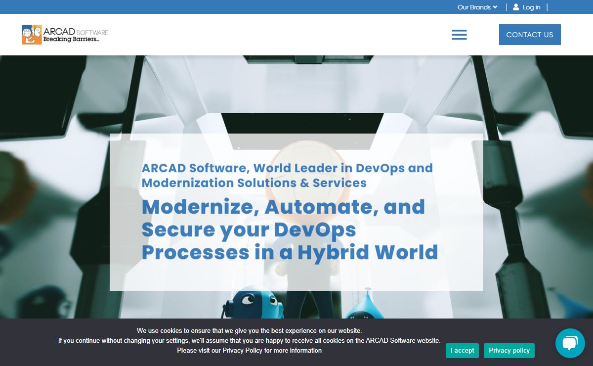Screen dimensions: 593x366
Task: Click the 'We use cookies' notice line
Action: coord(249,330)
